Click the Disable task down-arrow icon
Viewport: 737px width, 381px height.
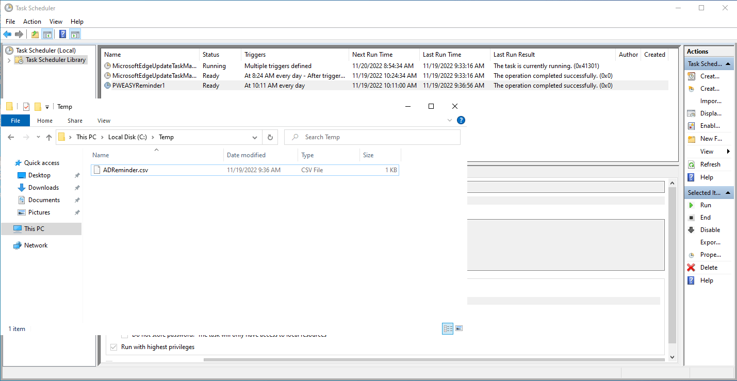click(691, 230)
